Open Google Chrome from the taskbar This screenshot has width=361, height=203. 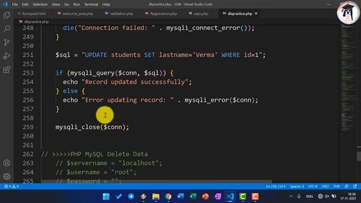168,196
